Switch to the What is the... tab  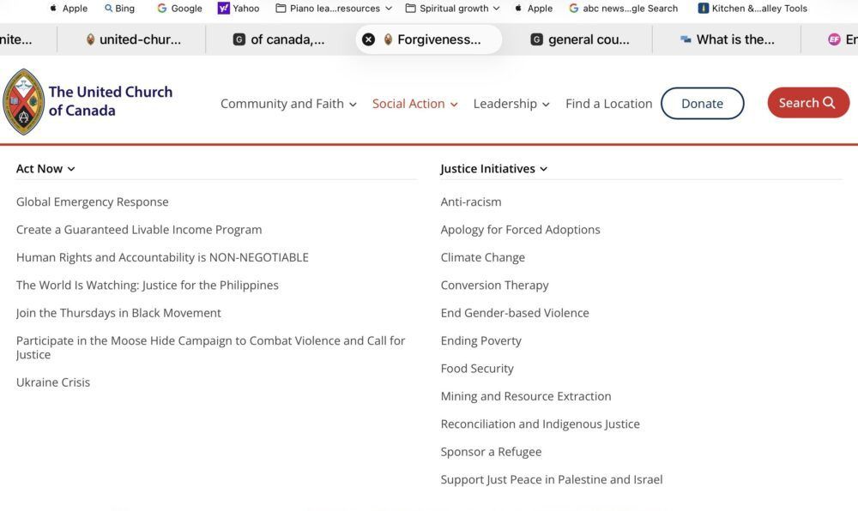728,39
